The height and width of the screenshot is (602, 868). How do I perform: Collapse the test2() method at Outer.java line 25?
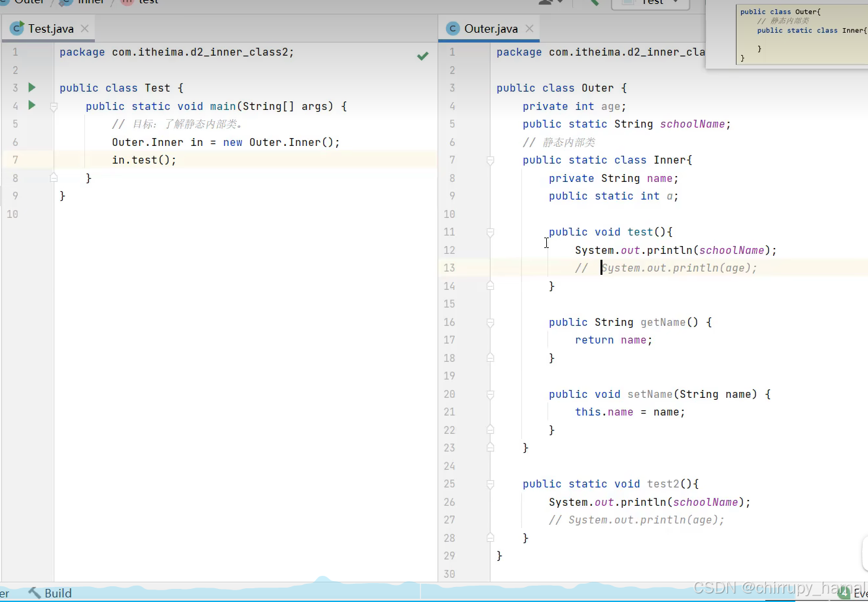pos(490,484)
